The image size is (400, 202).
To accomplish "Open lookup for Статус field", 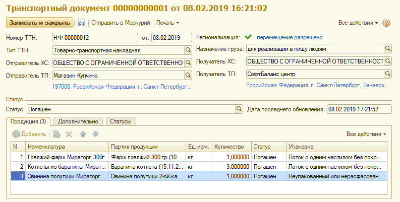I will [239, 108].
